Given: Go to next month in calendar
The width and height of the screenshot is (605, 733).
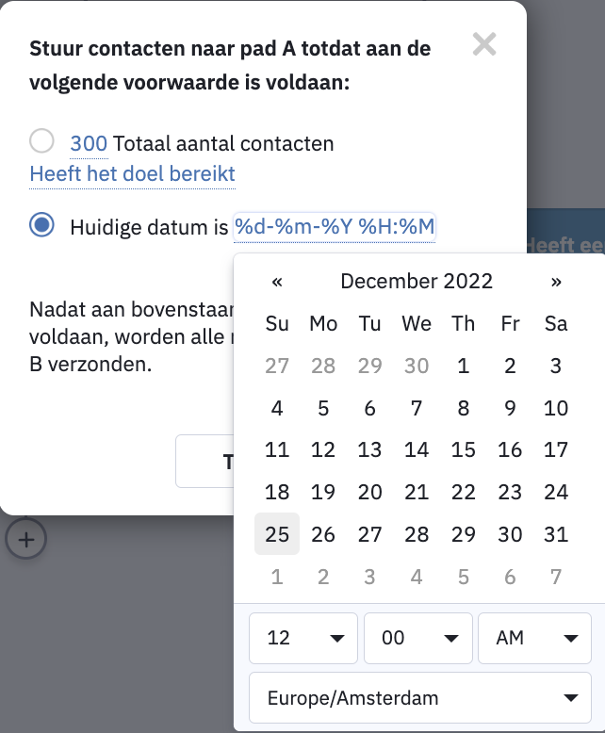Looking at the screenshot, I should tap(556, 282).
